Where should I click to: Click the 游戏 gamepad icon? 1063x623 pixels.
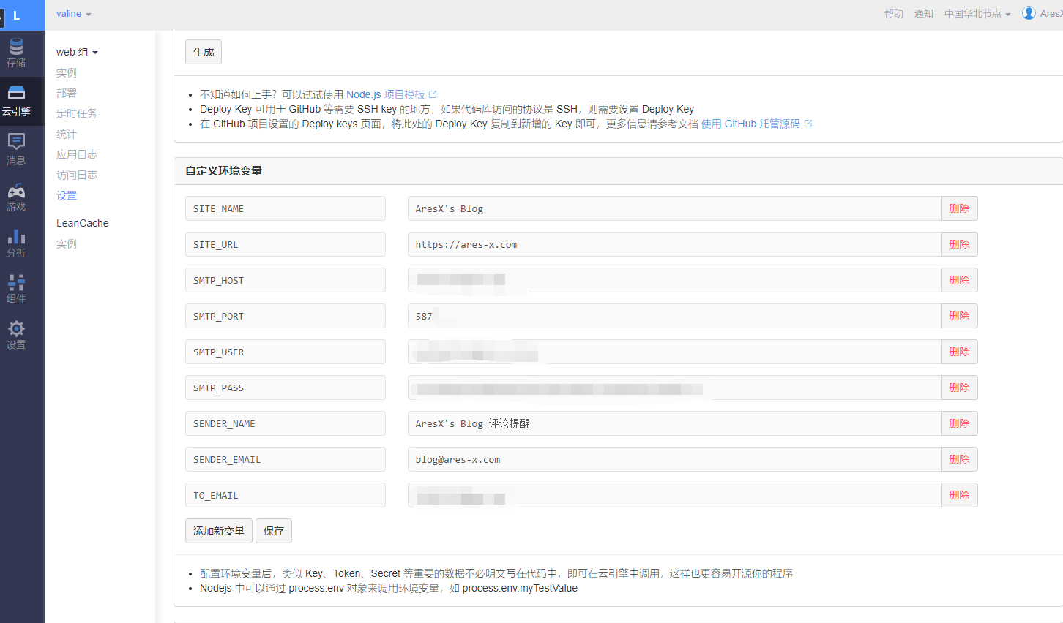tap(16, 192)
